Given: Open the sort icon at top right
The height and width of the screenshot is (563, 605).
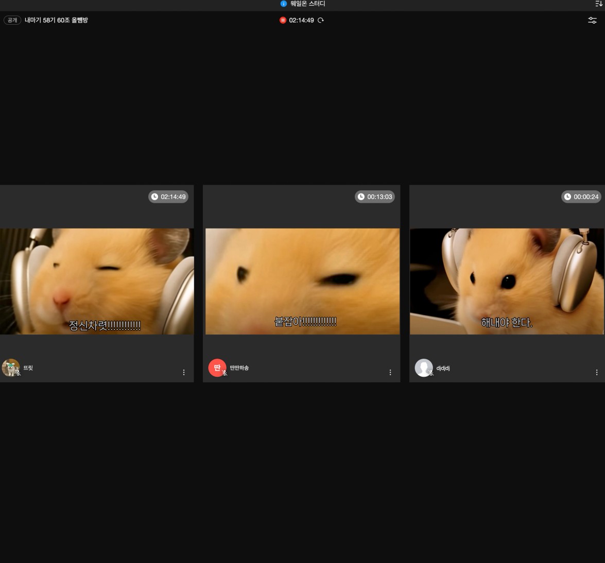Looking at the screenshot, I should click(x=599, y=4).
